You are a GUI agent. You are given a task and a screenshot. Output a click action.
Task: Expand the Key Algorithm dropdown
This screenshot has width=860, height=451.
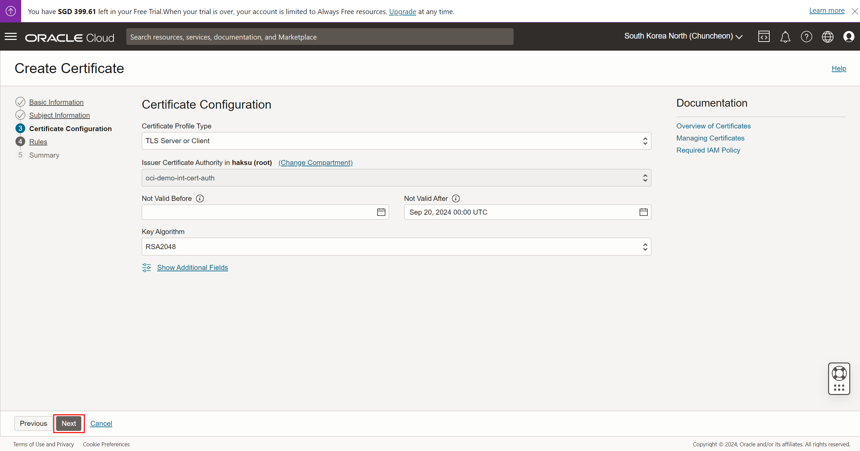396,247
